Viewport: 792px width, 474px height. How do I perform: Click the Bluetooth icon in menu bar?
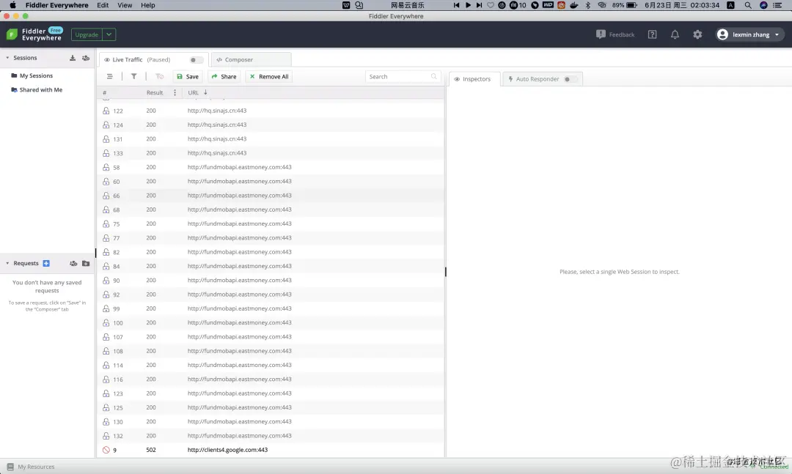tap(587, 5)
